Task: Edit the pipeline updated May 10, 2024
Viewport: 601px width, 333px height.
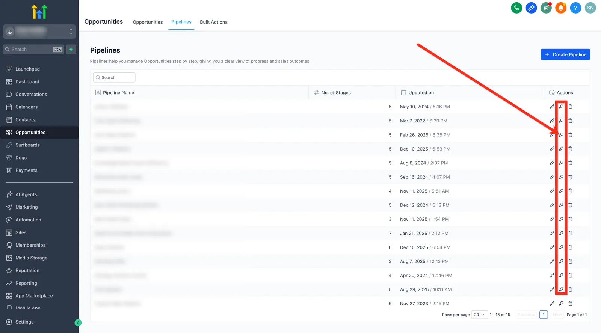Action: point(552,107)
